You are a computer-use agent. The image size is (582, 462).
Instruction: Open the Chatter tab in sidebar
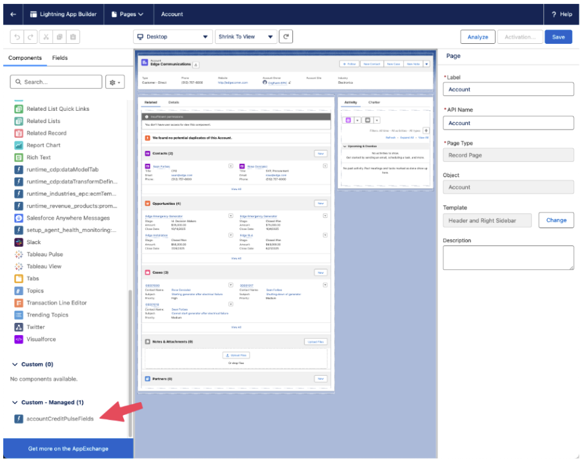[x=374, y=102]
